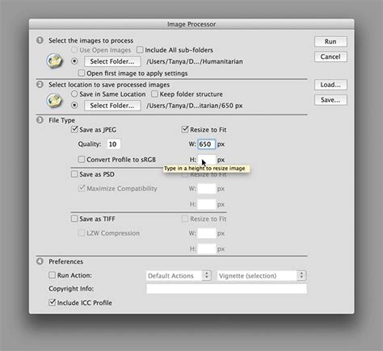The image size is (383, 351).
Task: Click the TIFF width field
Action: pos(207,233)
